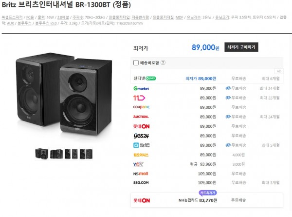This screenshot has height=217, width=292.
Task: Open the SSG.COM seller logo
Action: 141,183
